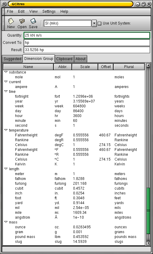Image resolution: width=153 pixels, height=254 pixels.
Task: Collapse the mass group
Action: pos(6,222)
